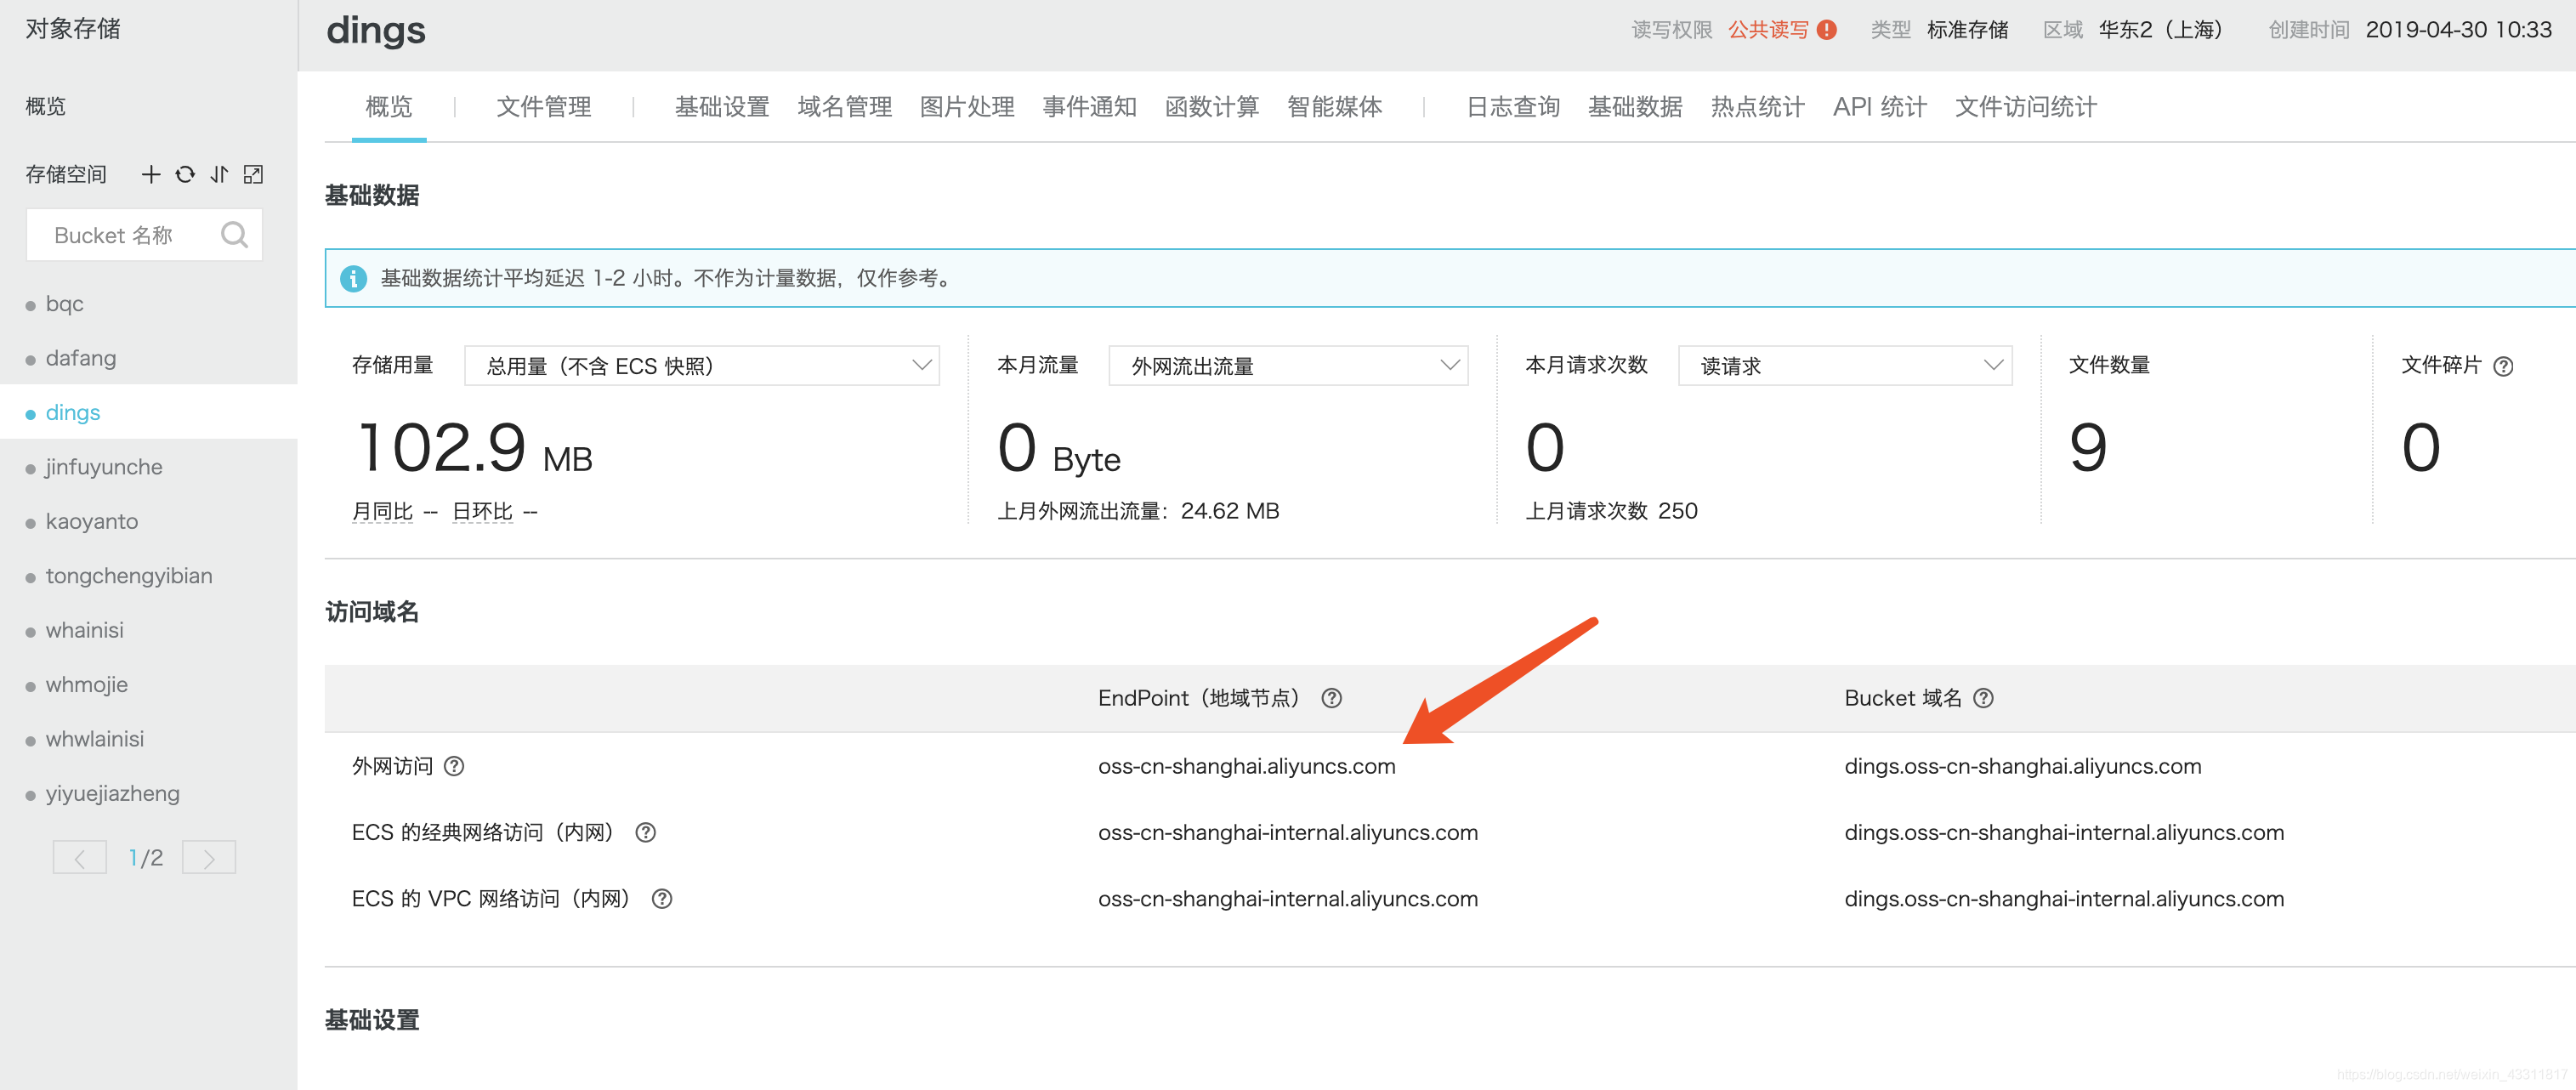Click the 公共读写 permission label
This screenshot has height=1090, width=2576.
pyautogui.click(x=1768, y=30)
